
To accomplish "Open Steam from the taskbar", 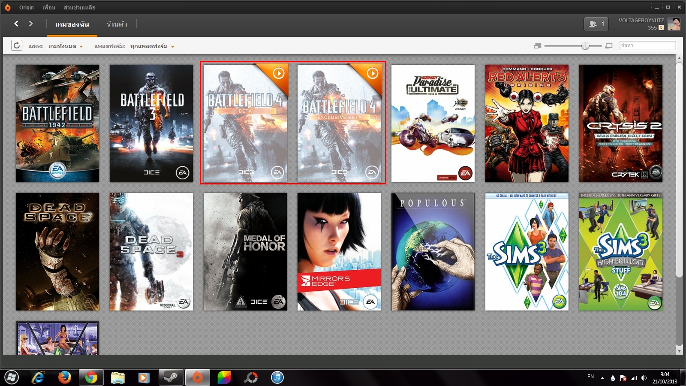I will click(171, 377).
